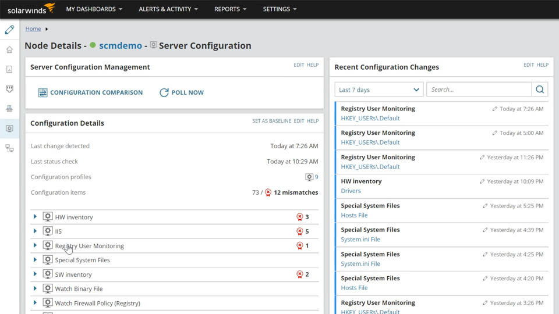The image size is (559, 314).
Task: Expand the IIS row
Action: click(35, 231)
